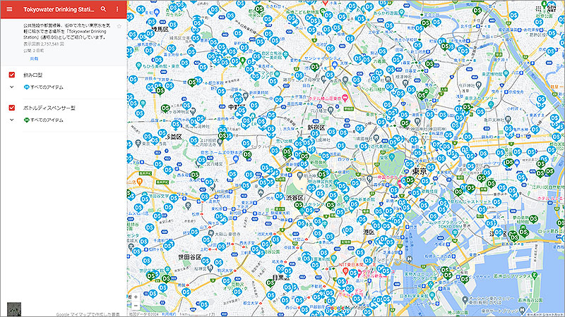
Task: Click the 東京 station label on the map
Action: (x=421, y=172)
